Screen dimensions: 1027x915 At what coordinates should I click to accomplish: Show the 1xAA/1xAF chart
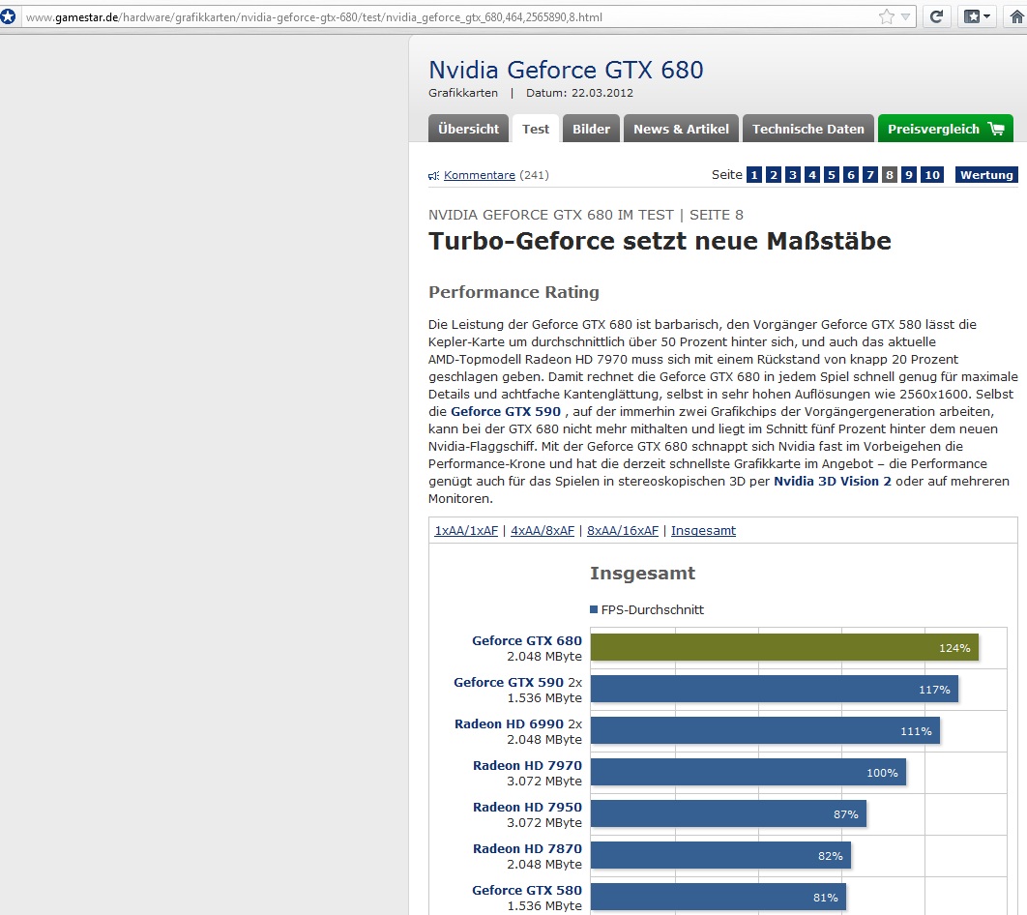click(466, 531)
